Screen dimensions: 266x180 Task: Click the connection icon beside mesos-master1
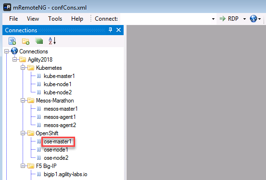tap(39, 109)
